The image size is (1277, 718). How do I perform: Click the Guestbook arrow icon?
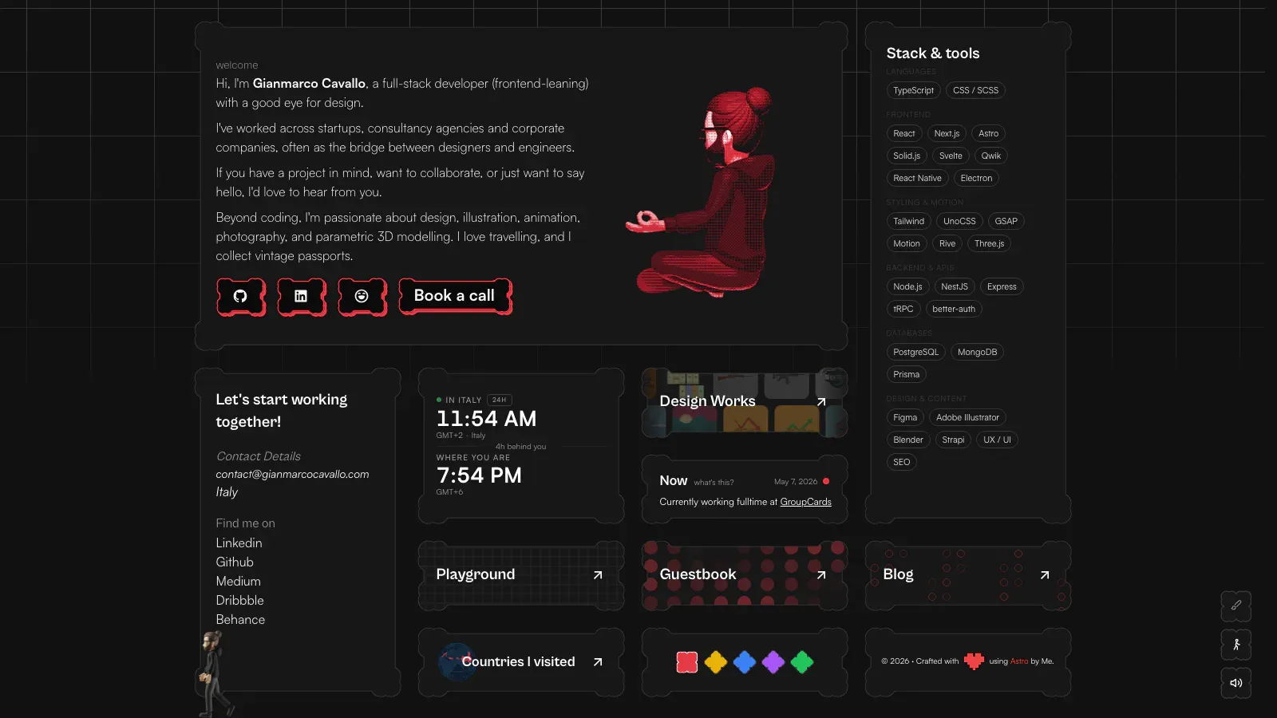point(821,574)
